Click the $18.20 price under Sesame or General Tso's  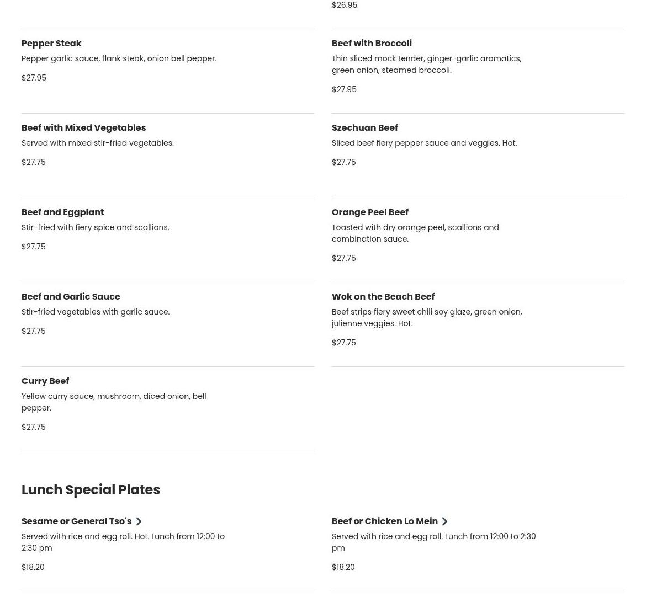(x=33, y=567)
